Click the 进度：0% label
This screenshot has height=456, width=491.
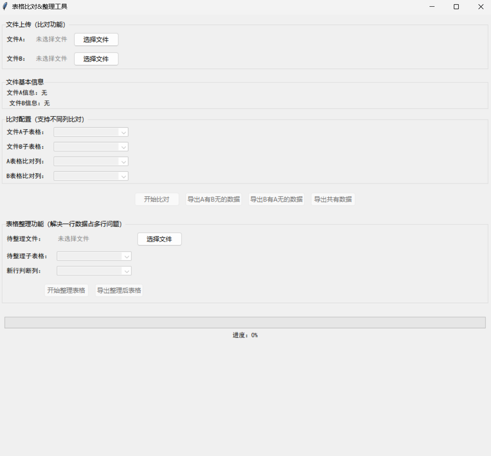tap(245, 335)
